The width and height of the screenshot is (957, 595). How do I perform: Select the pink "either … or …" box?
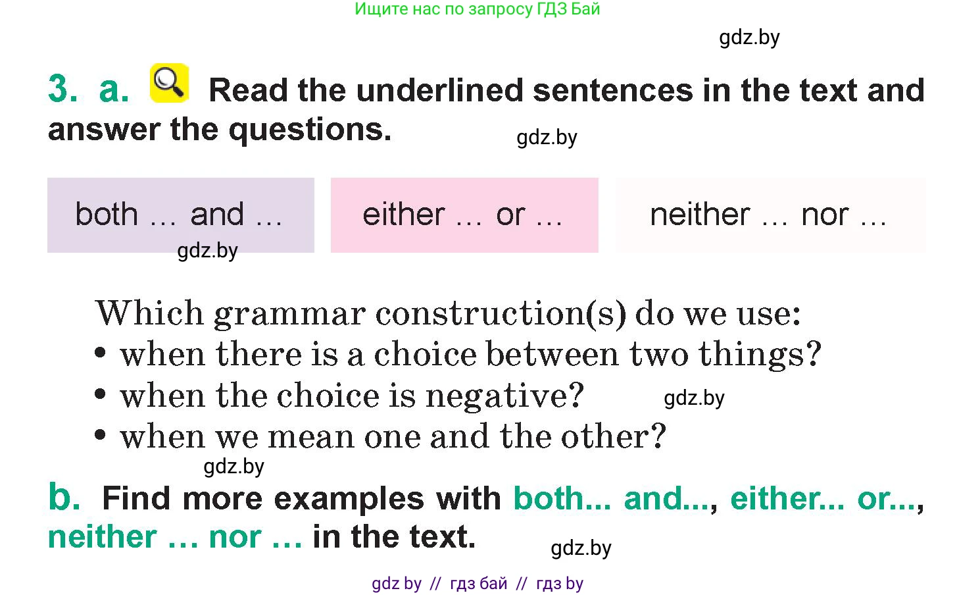click(x=464, y=215)
